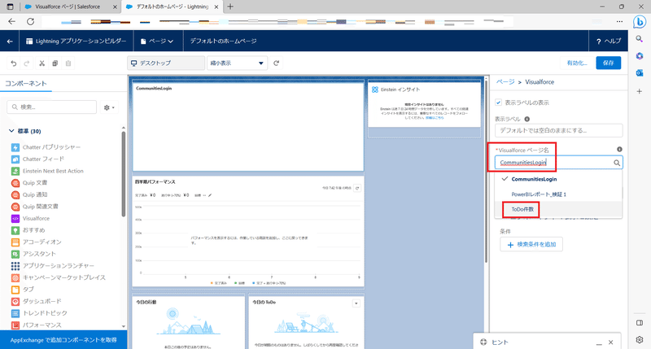Open Bing chat from the Edge sidebar
651x349 pixels.
point(640,22)
